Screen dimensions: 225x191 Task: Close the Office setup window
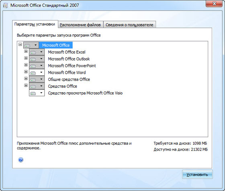pyautogui.click(x=214, y=4)
